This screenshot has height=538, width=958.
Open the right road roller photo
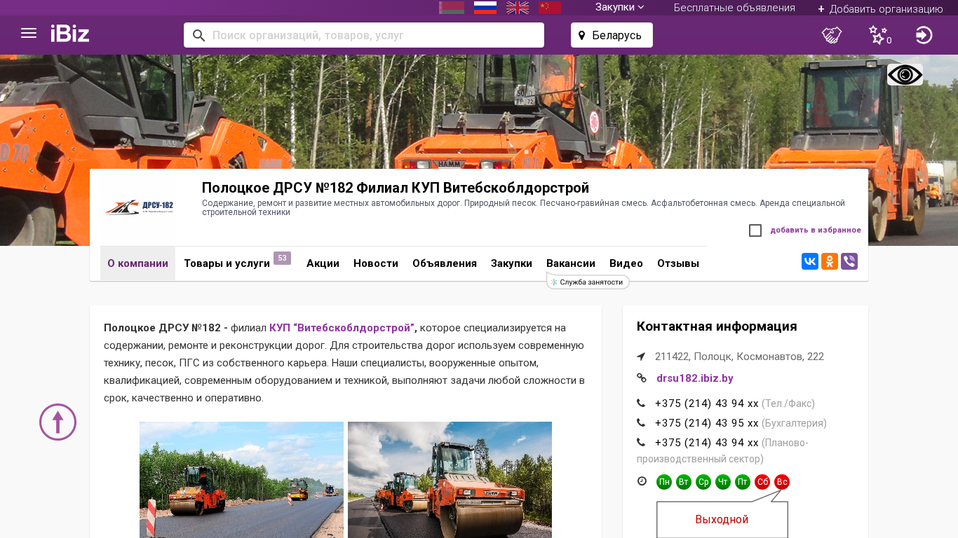point(450,480)
